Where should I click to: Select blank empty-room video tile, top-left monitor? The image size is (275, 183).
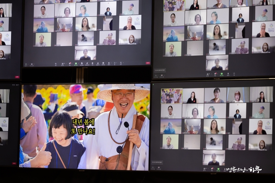click(x=64, y=39)
